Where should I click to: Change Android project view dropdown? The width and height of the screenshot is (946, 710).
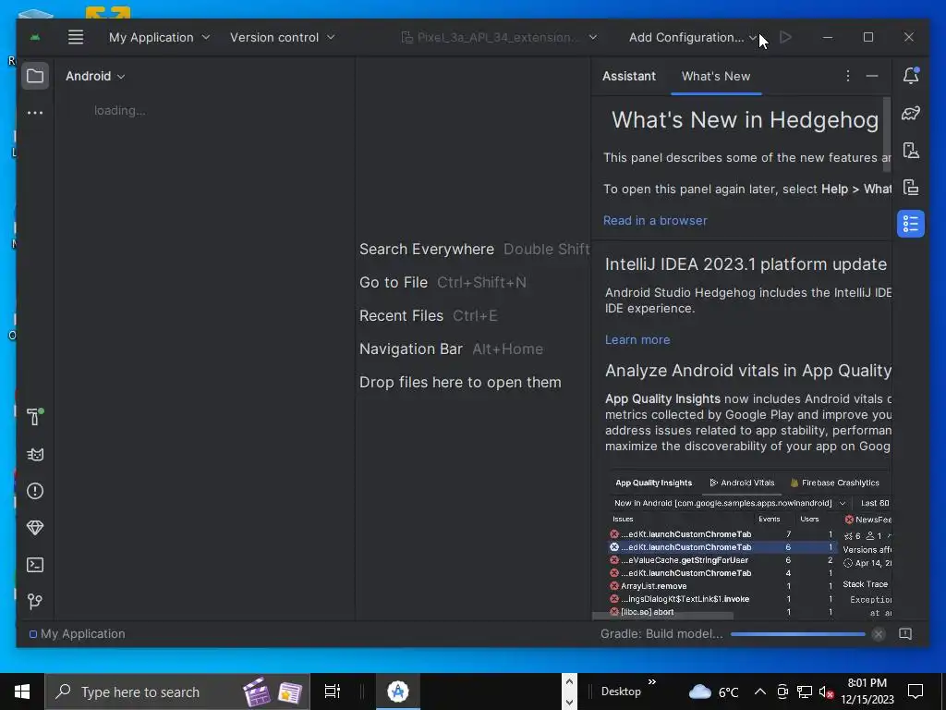point(95,76)
